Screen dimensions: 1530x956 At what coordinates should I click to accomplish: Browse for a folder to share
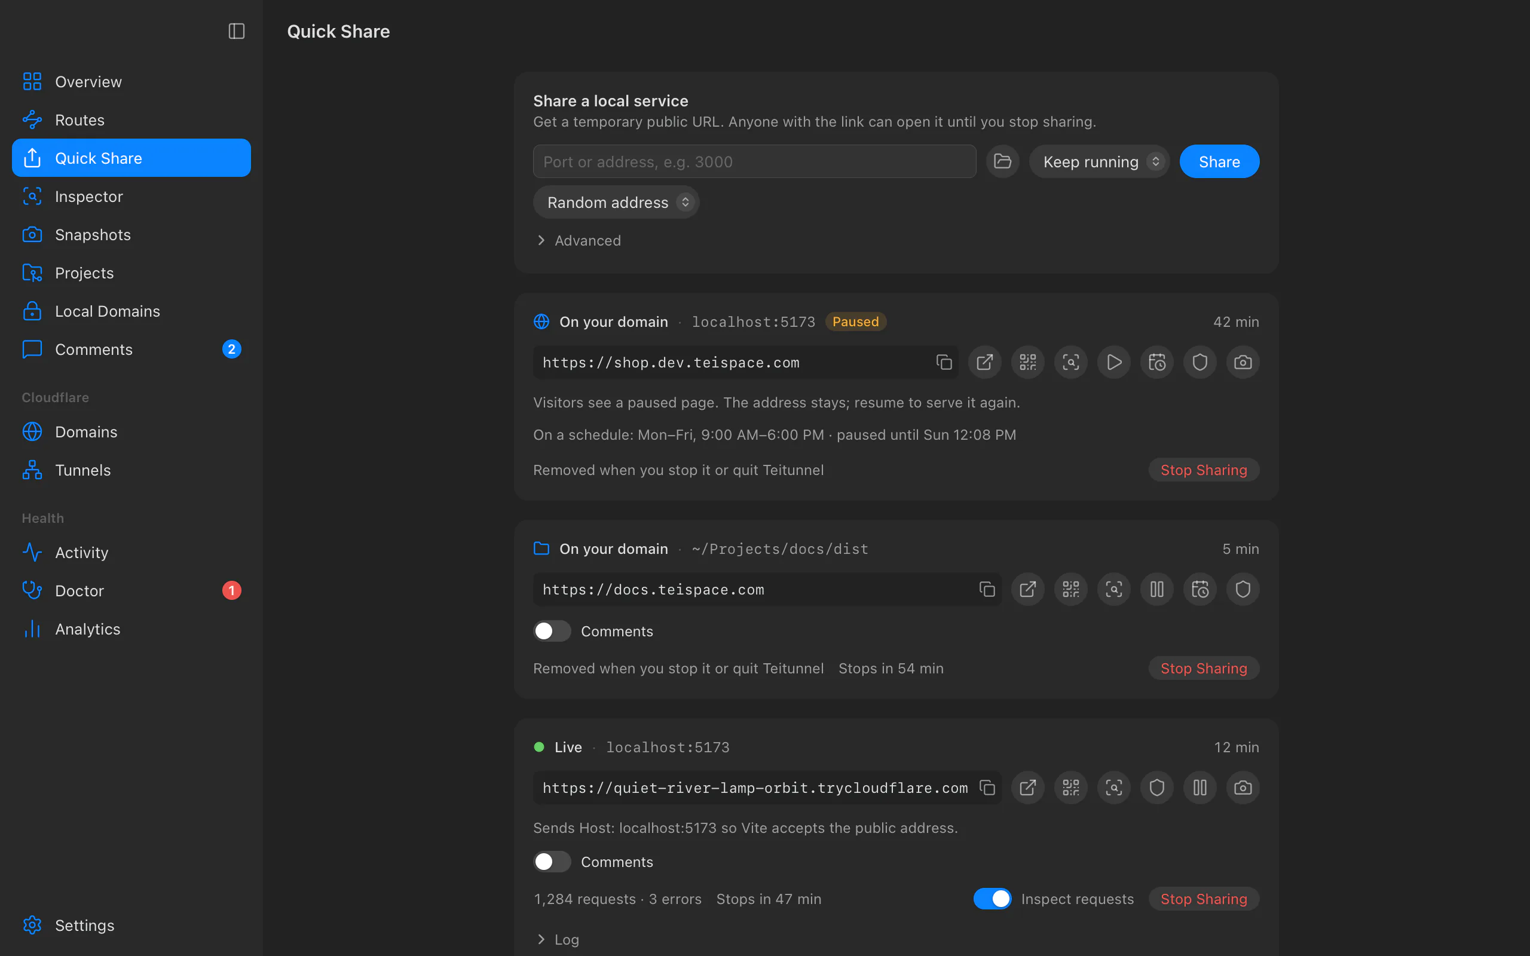point(1002,161)
